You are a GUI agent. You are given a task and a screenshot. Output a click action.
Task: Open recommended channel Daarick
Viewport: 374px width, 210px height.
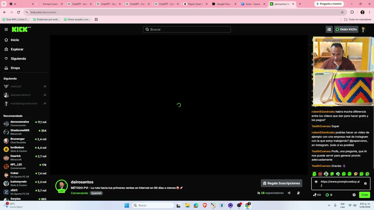pyautogui.click(x=25, y=157)
